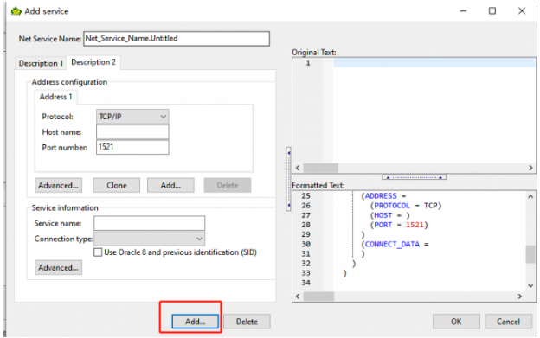This screenshot has height=338, width=540.
Task: Click the Clone address button
Action: pos(117,185)
